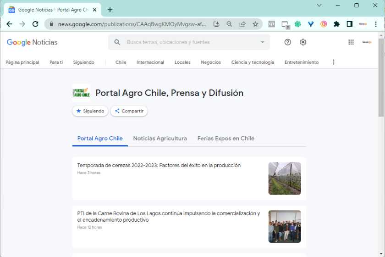Toggle the browser side panel
This screenshot has height=257, width=385.
coord(349,24)
